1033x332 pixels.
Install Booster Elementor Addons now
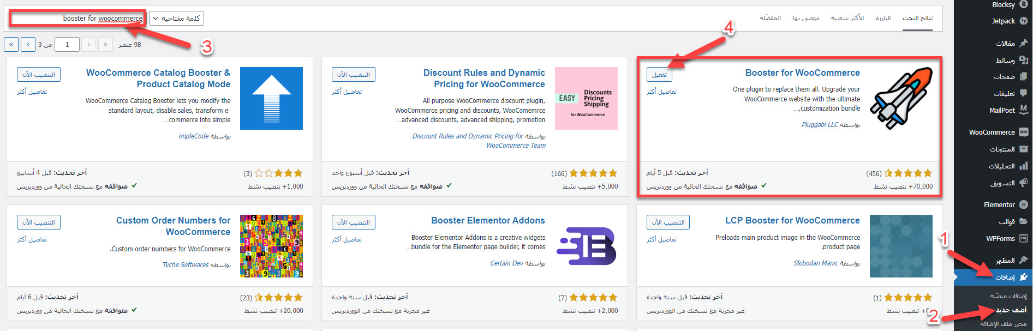(353, 222)
